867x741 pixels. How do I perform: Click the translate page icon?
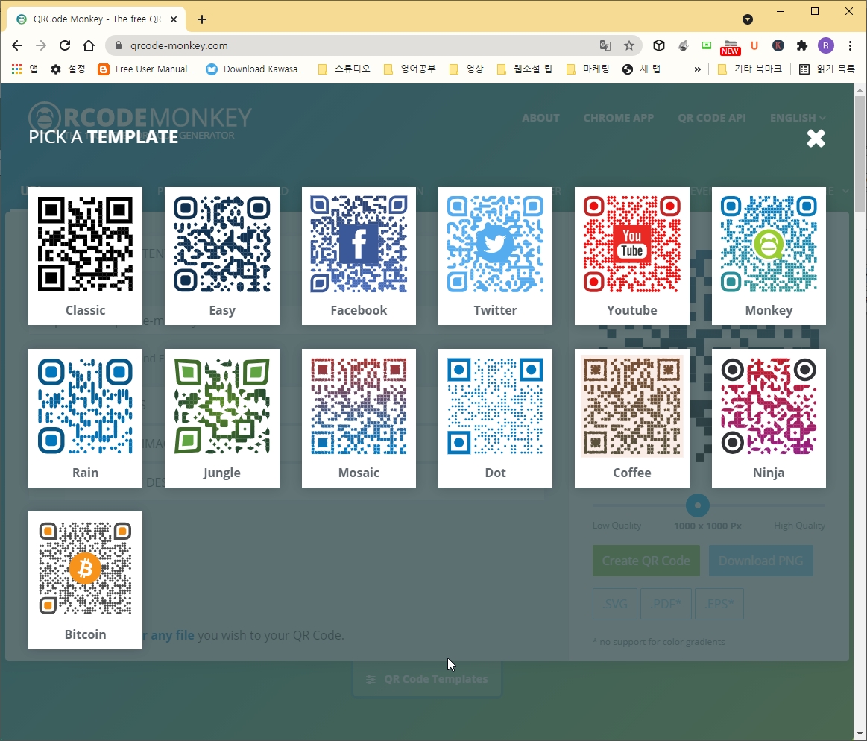(x=605, y=46)
